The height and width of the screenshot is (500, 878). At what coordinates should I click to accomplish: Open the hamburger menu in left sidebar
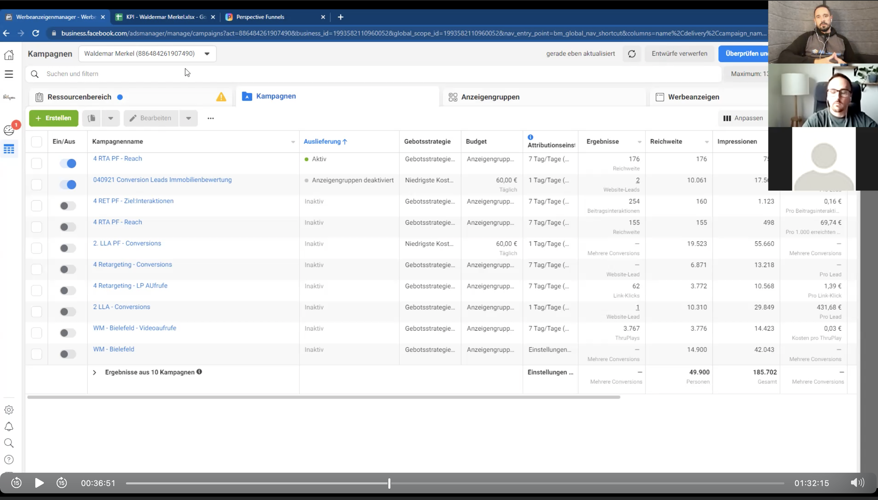[x=9, y=74]
